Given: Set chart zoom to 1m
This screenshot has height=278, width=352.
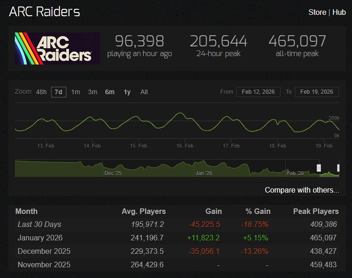Looking at the screenshot, I should (x=76, y=92).
